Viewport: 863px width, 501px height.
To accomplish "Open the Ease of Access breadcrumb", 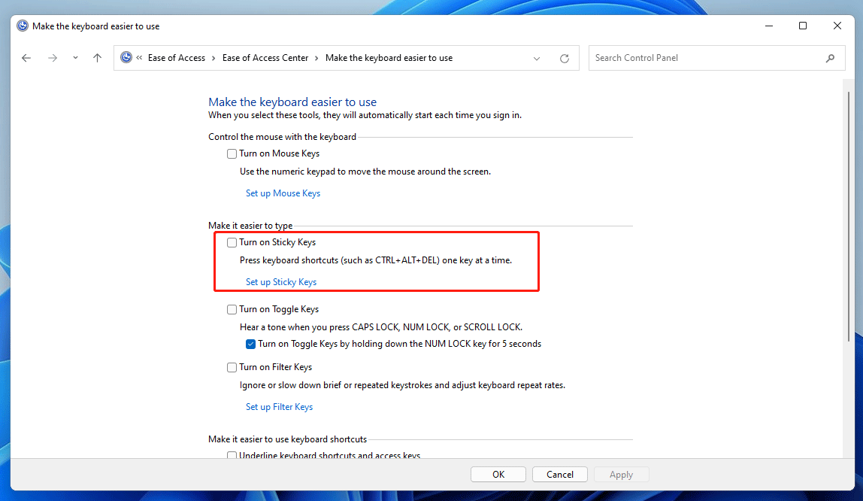I will [176, 58].
